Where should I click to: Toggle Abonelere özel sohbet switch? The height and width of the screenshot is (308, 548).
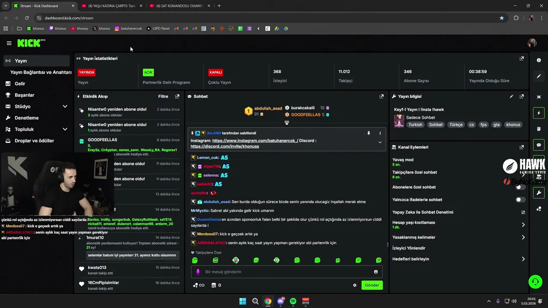coord(520,187)
